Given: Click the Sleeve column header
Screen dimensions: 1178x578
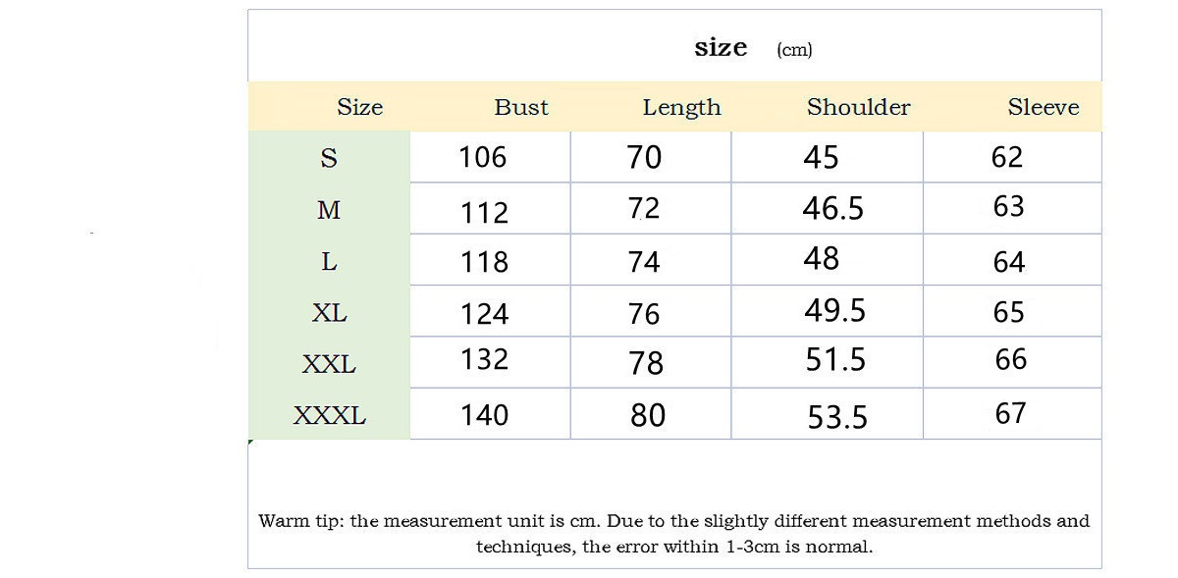Looking at the screenshot, I should [1043, 107].
